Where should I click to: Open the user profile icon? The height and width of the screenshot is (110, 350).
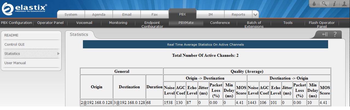click(344, 4)
